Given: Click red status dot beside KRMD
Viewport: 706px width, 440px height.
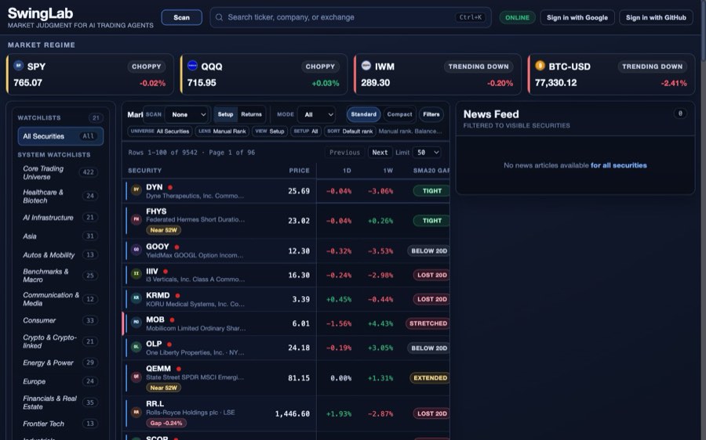Looking at the screenshot, I should pyautogui.click(x=177, y=296).
